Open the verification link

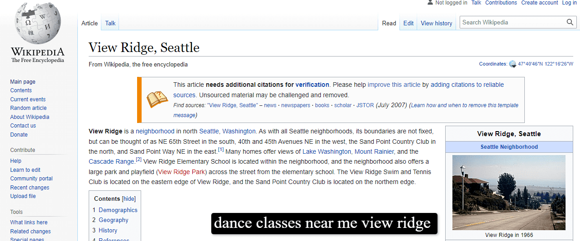tap(312, 85)
